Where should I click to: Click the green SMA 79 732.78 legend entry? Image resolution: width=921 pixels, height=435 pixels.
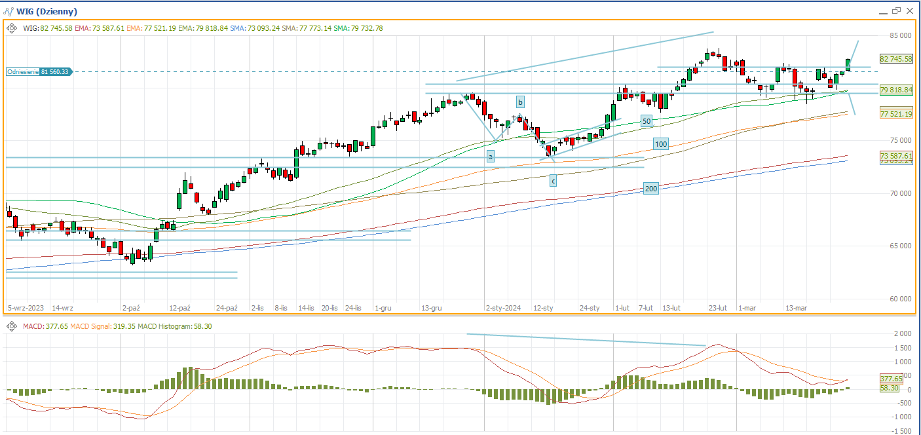click(x=358, y=28)
